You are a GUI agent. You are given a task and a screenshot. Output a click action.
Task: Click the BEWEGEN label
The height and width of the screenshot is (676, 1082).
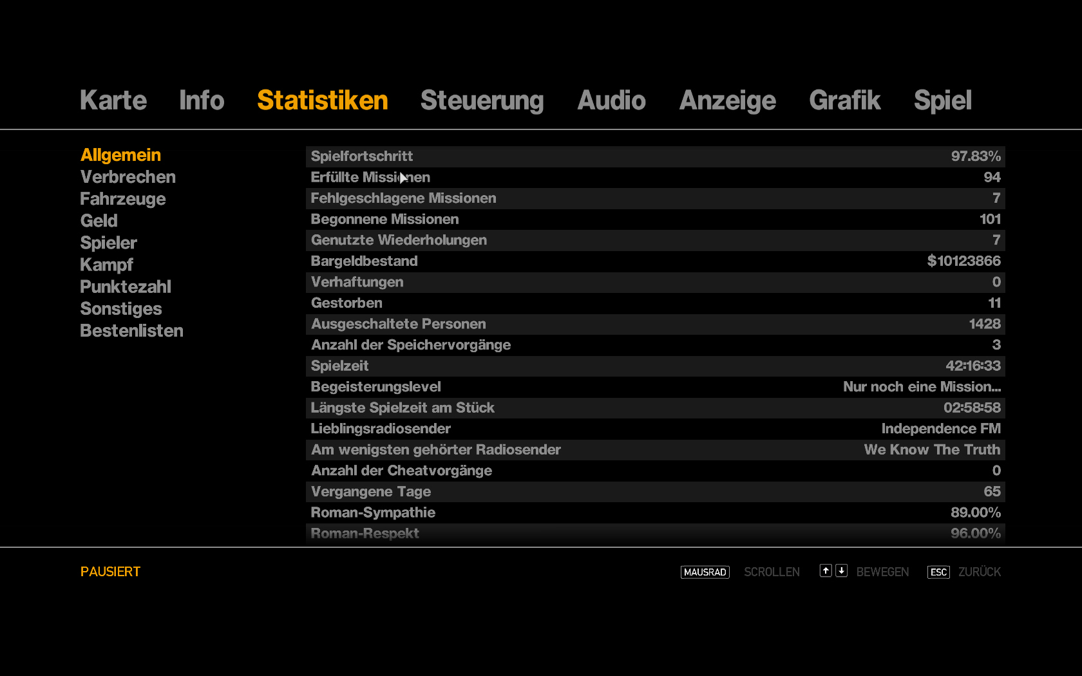tap(882, 572)
